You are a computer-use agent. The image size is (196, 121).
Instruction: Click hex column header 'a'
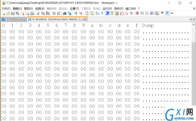[92, 25]
